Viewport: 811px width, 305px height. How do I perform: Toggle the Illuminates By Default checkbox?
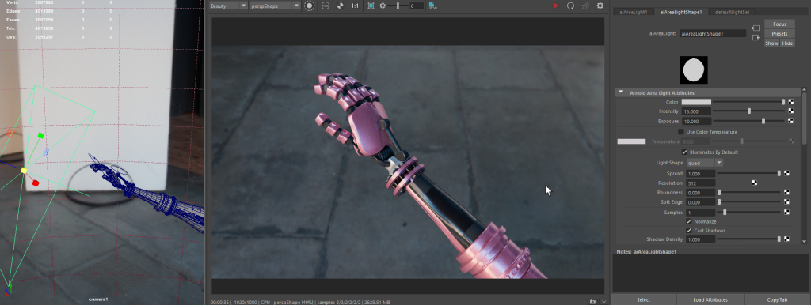click(x=685, y=152)
